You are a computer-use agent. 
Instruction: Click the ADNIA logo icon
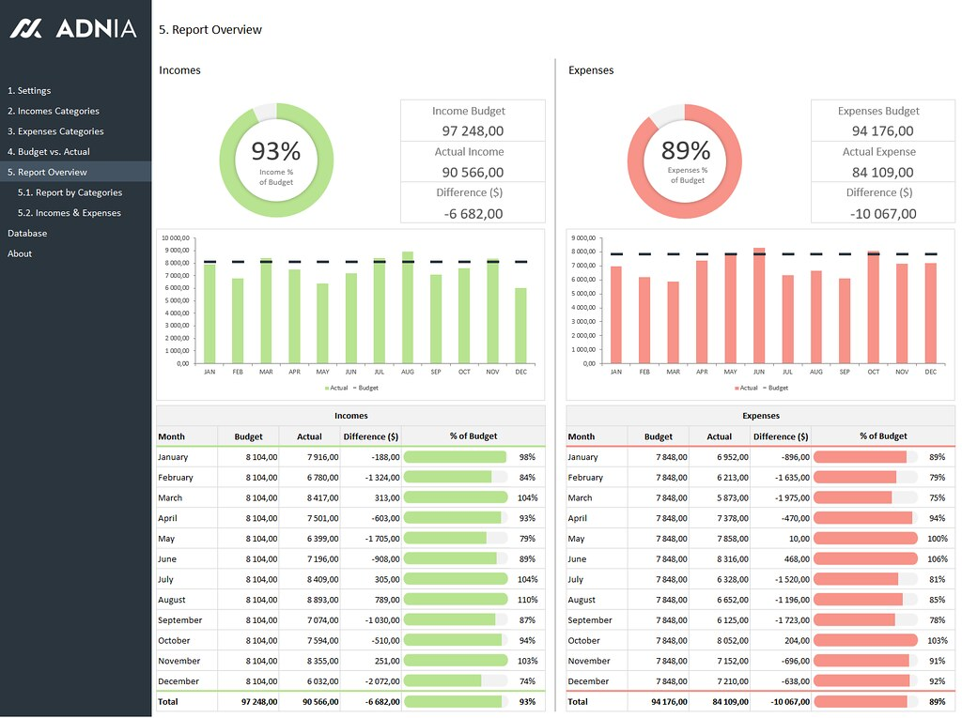26,29
